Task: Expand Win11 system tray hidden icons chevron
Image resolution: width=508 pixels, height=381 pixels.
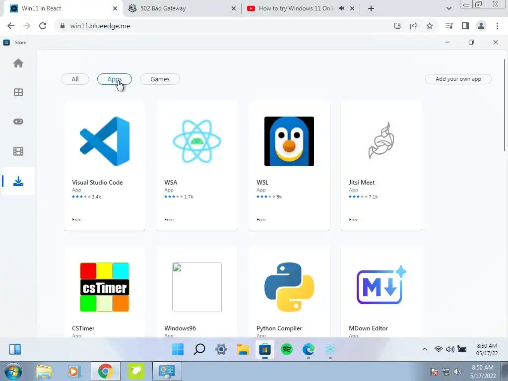Action: 425,349
